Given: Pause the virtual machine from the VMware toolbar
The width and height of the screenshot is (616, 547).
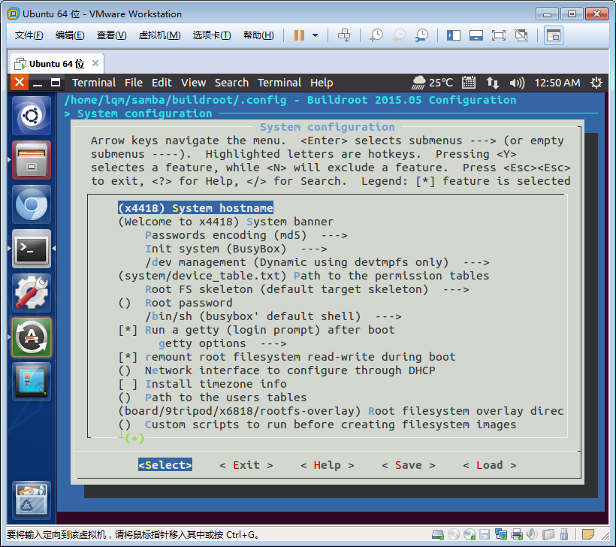Looking at the screenshot, I should click(x=299, y=35).
